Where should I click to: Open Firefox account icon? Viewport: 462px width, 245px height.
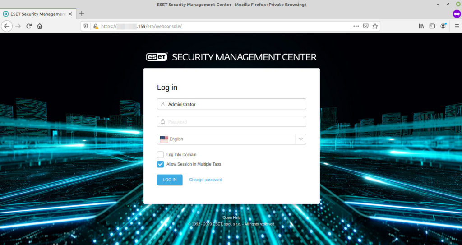click(x=443, y=26)
